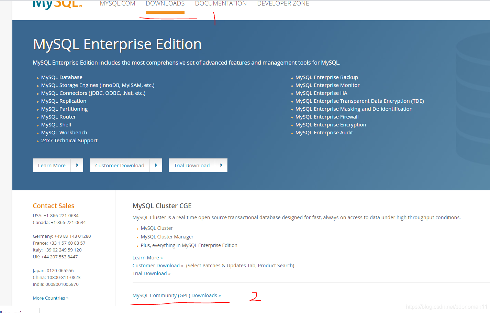Switch to the DOWNLOADS tab
This screenshot has width=490, height=313.
[x=165, y=3]
